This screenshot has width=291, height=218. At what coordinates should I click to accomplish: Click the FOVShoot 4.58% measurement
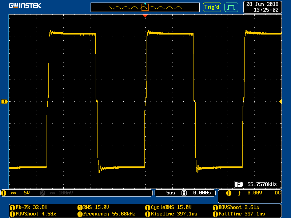[x=36, y=214]
